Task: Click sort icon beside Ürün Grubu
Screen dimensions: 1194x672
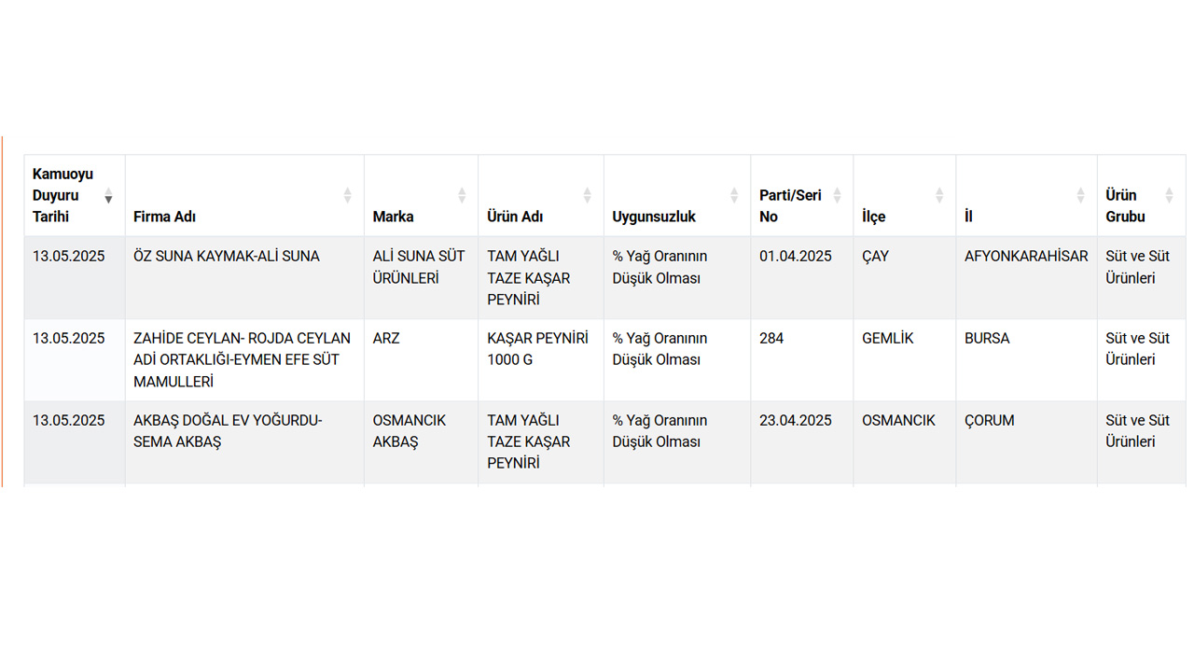Action: [x=1169, y=196]
